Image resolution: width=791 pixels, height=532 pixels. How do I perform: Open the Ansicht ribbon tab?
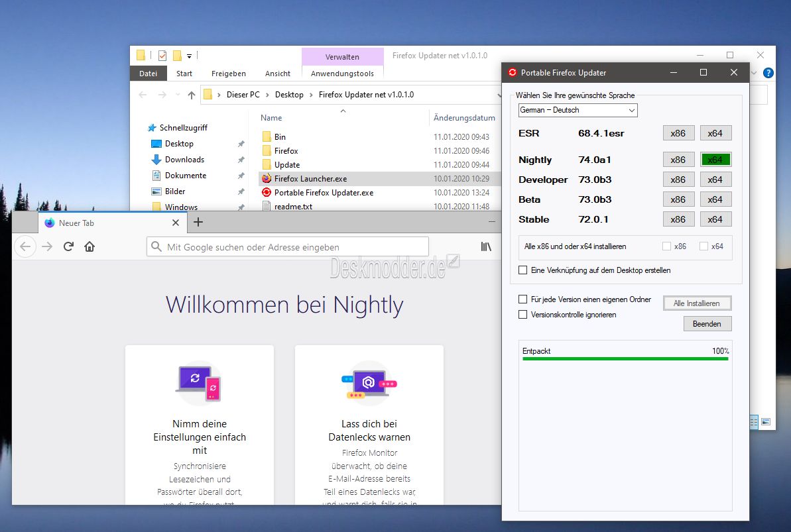coord(278,74)
